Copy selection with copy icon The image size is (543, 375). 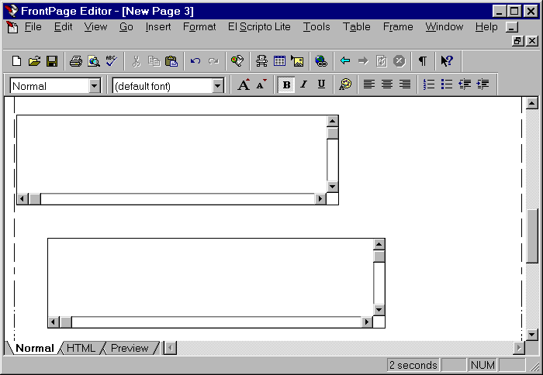point(154,61)
